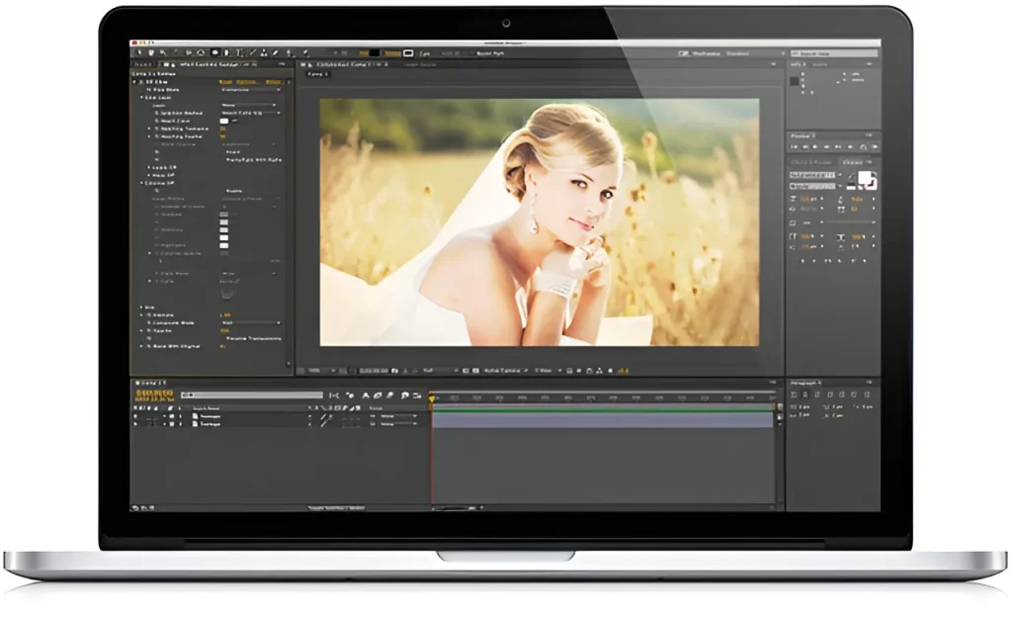Toggle Draft 3D in timeline header
This screenshot has height=620, width=1012.
coord(349,396)
